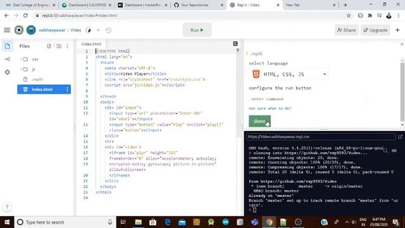
Task: Switch to the New Tab browser tab
Action: tap(310, 5)
